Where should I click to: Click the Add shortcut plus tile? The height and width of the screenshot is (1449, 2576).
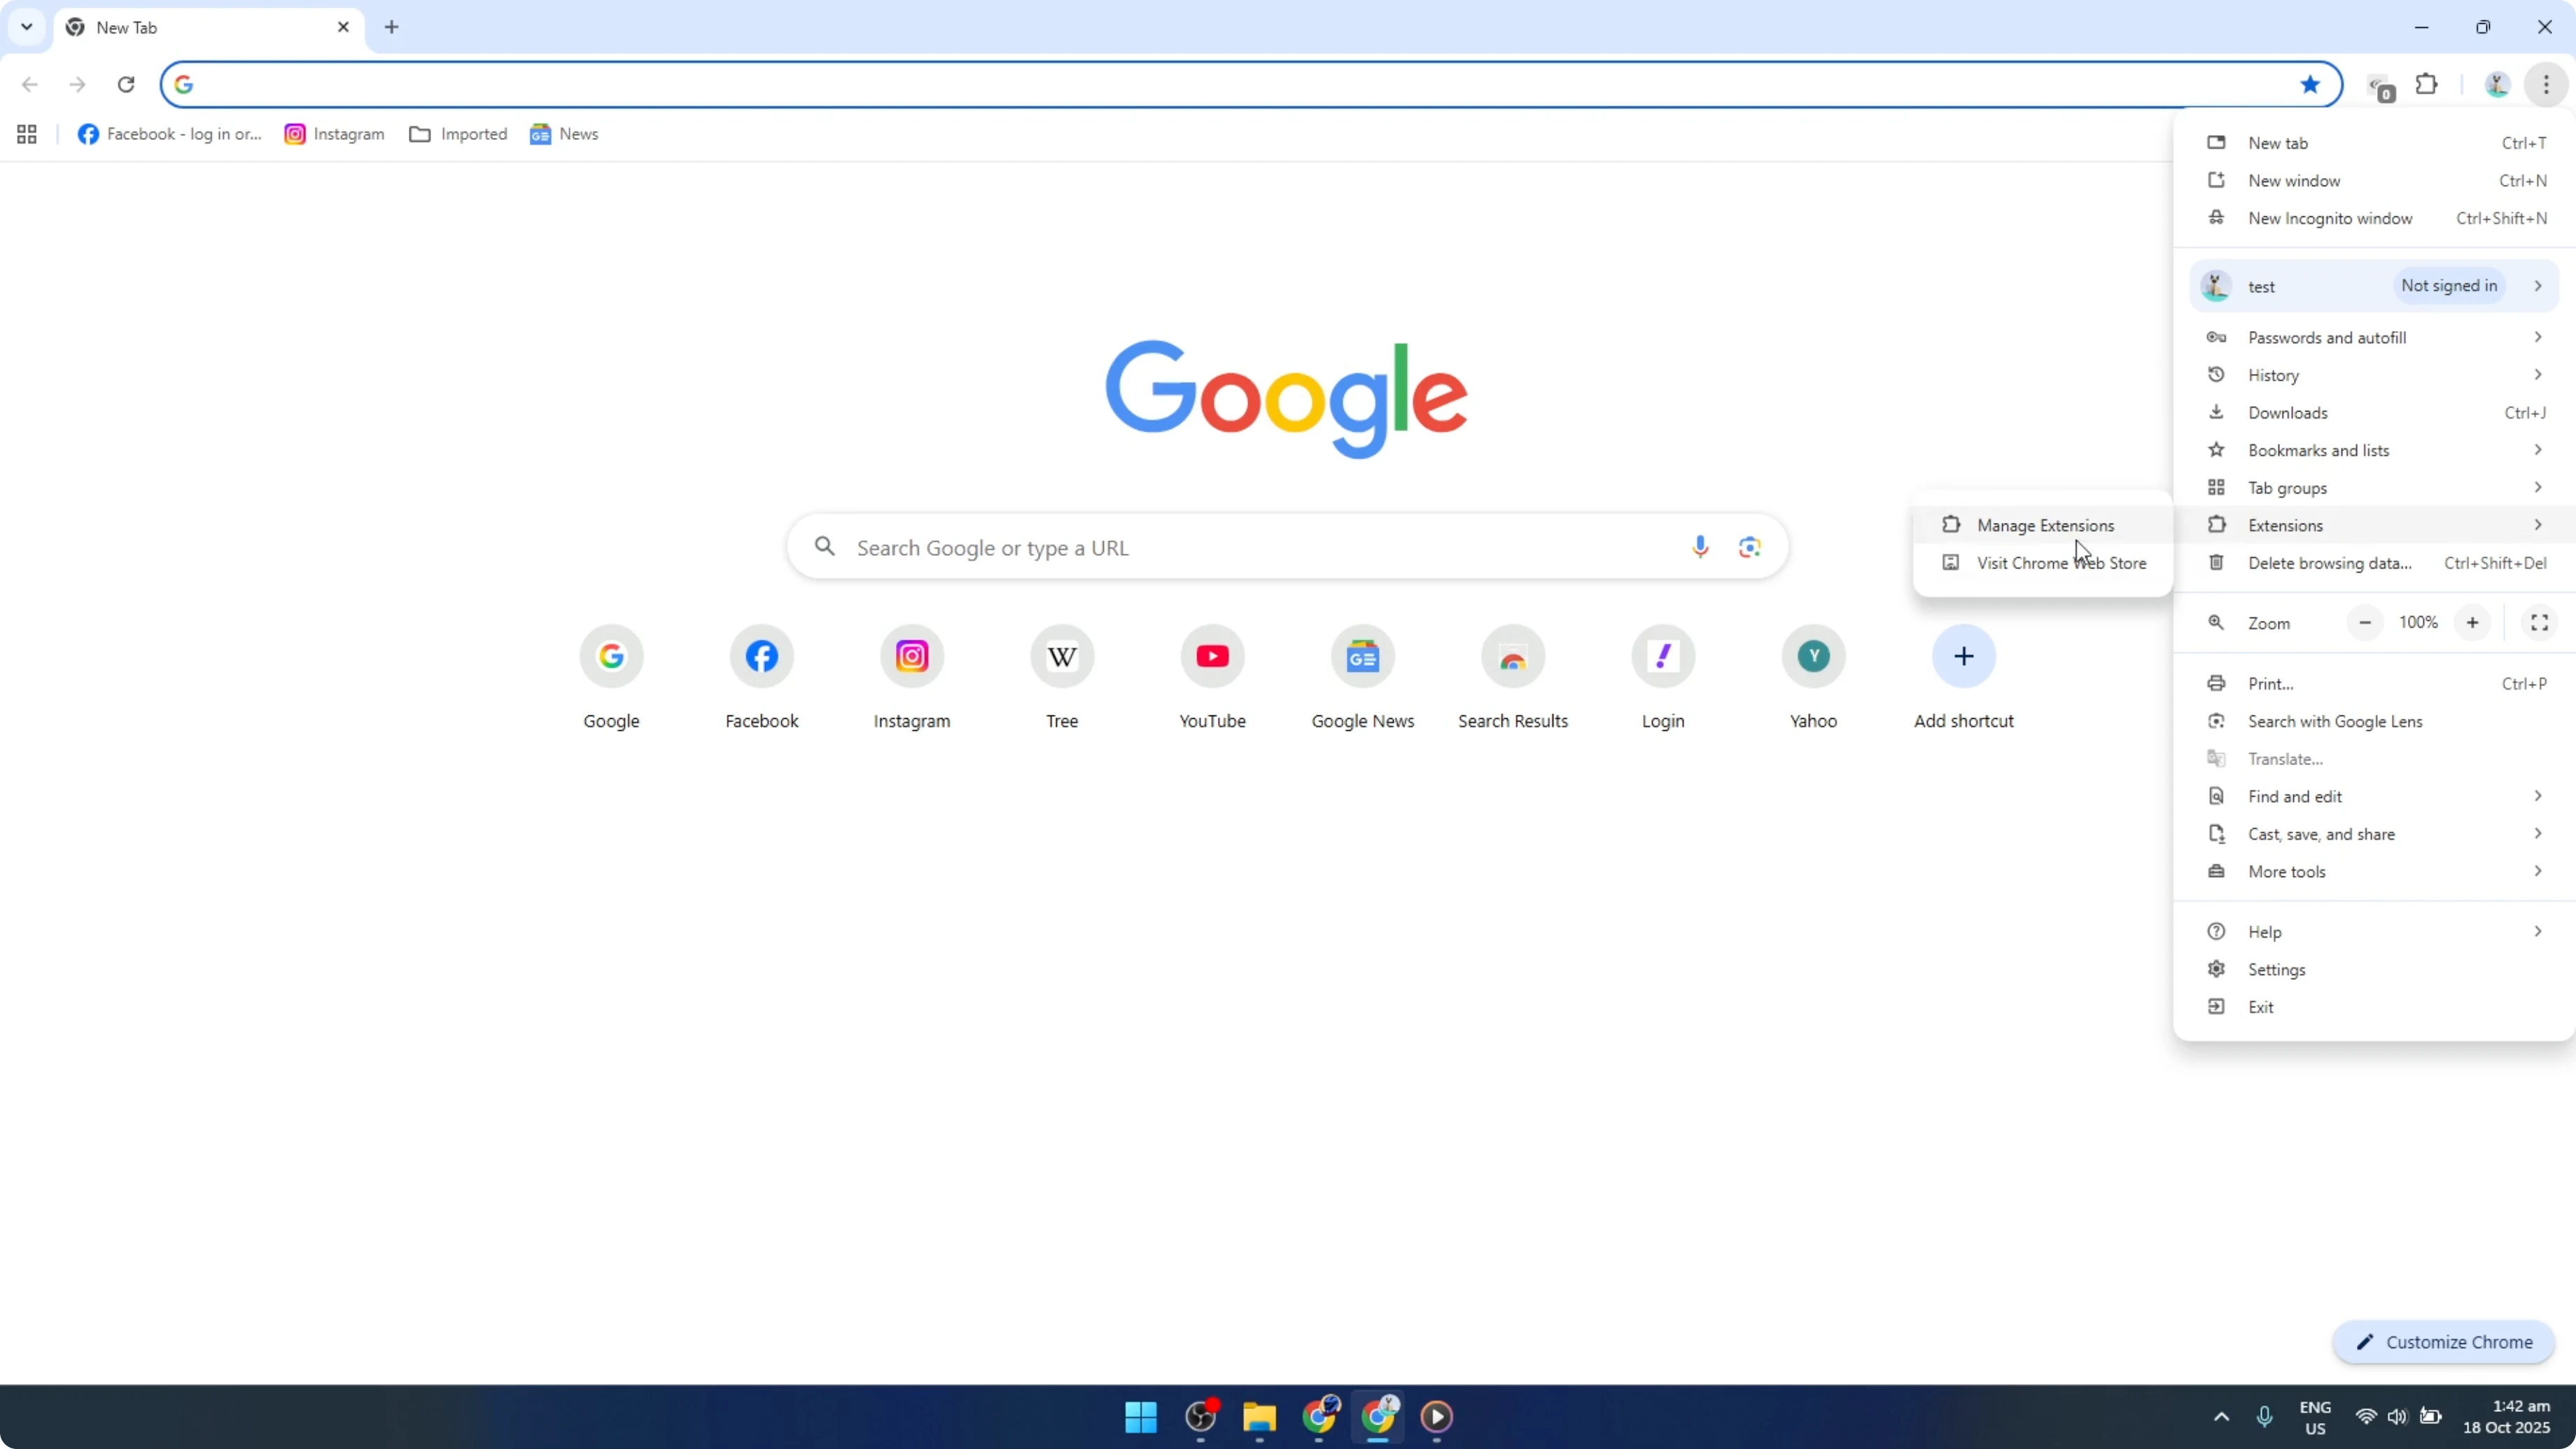1963,678
